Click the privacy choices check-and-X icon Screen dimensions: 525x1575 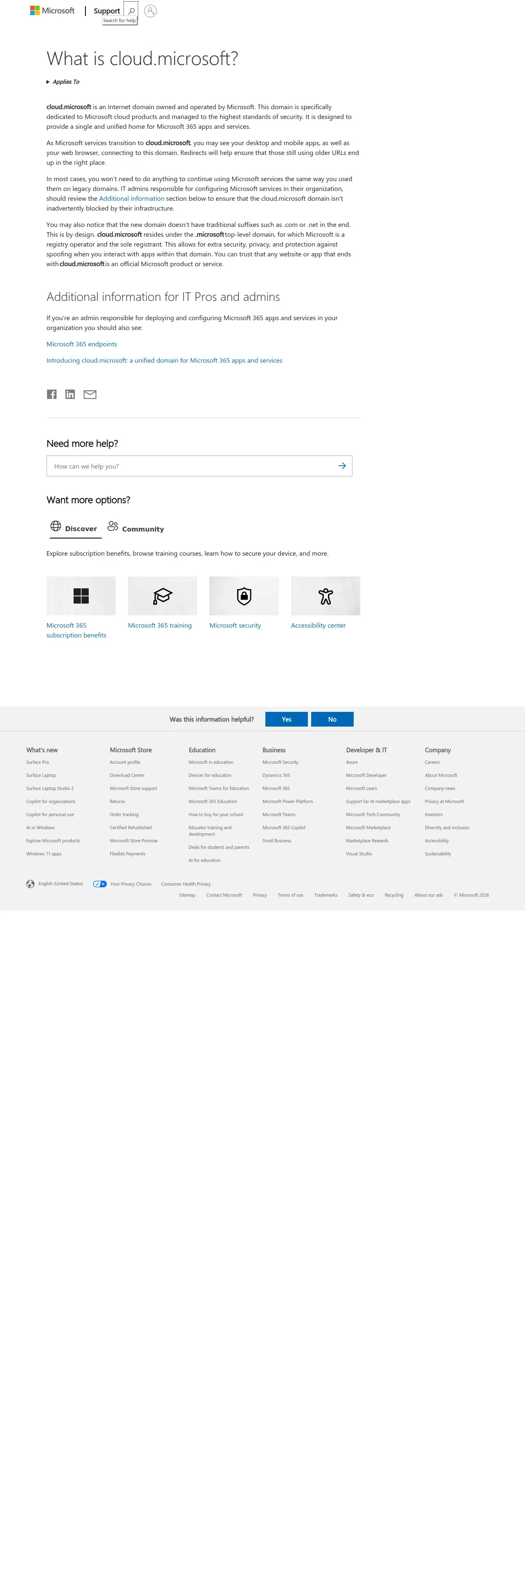coord(100,884)
